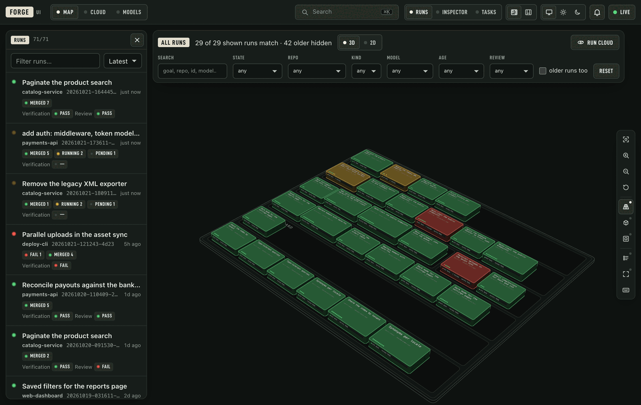
Task: Focus the goal, repo, id, model search field
Action: (193, 71)
